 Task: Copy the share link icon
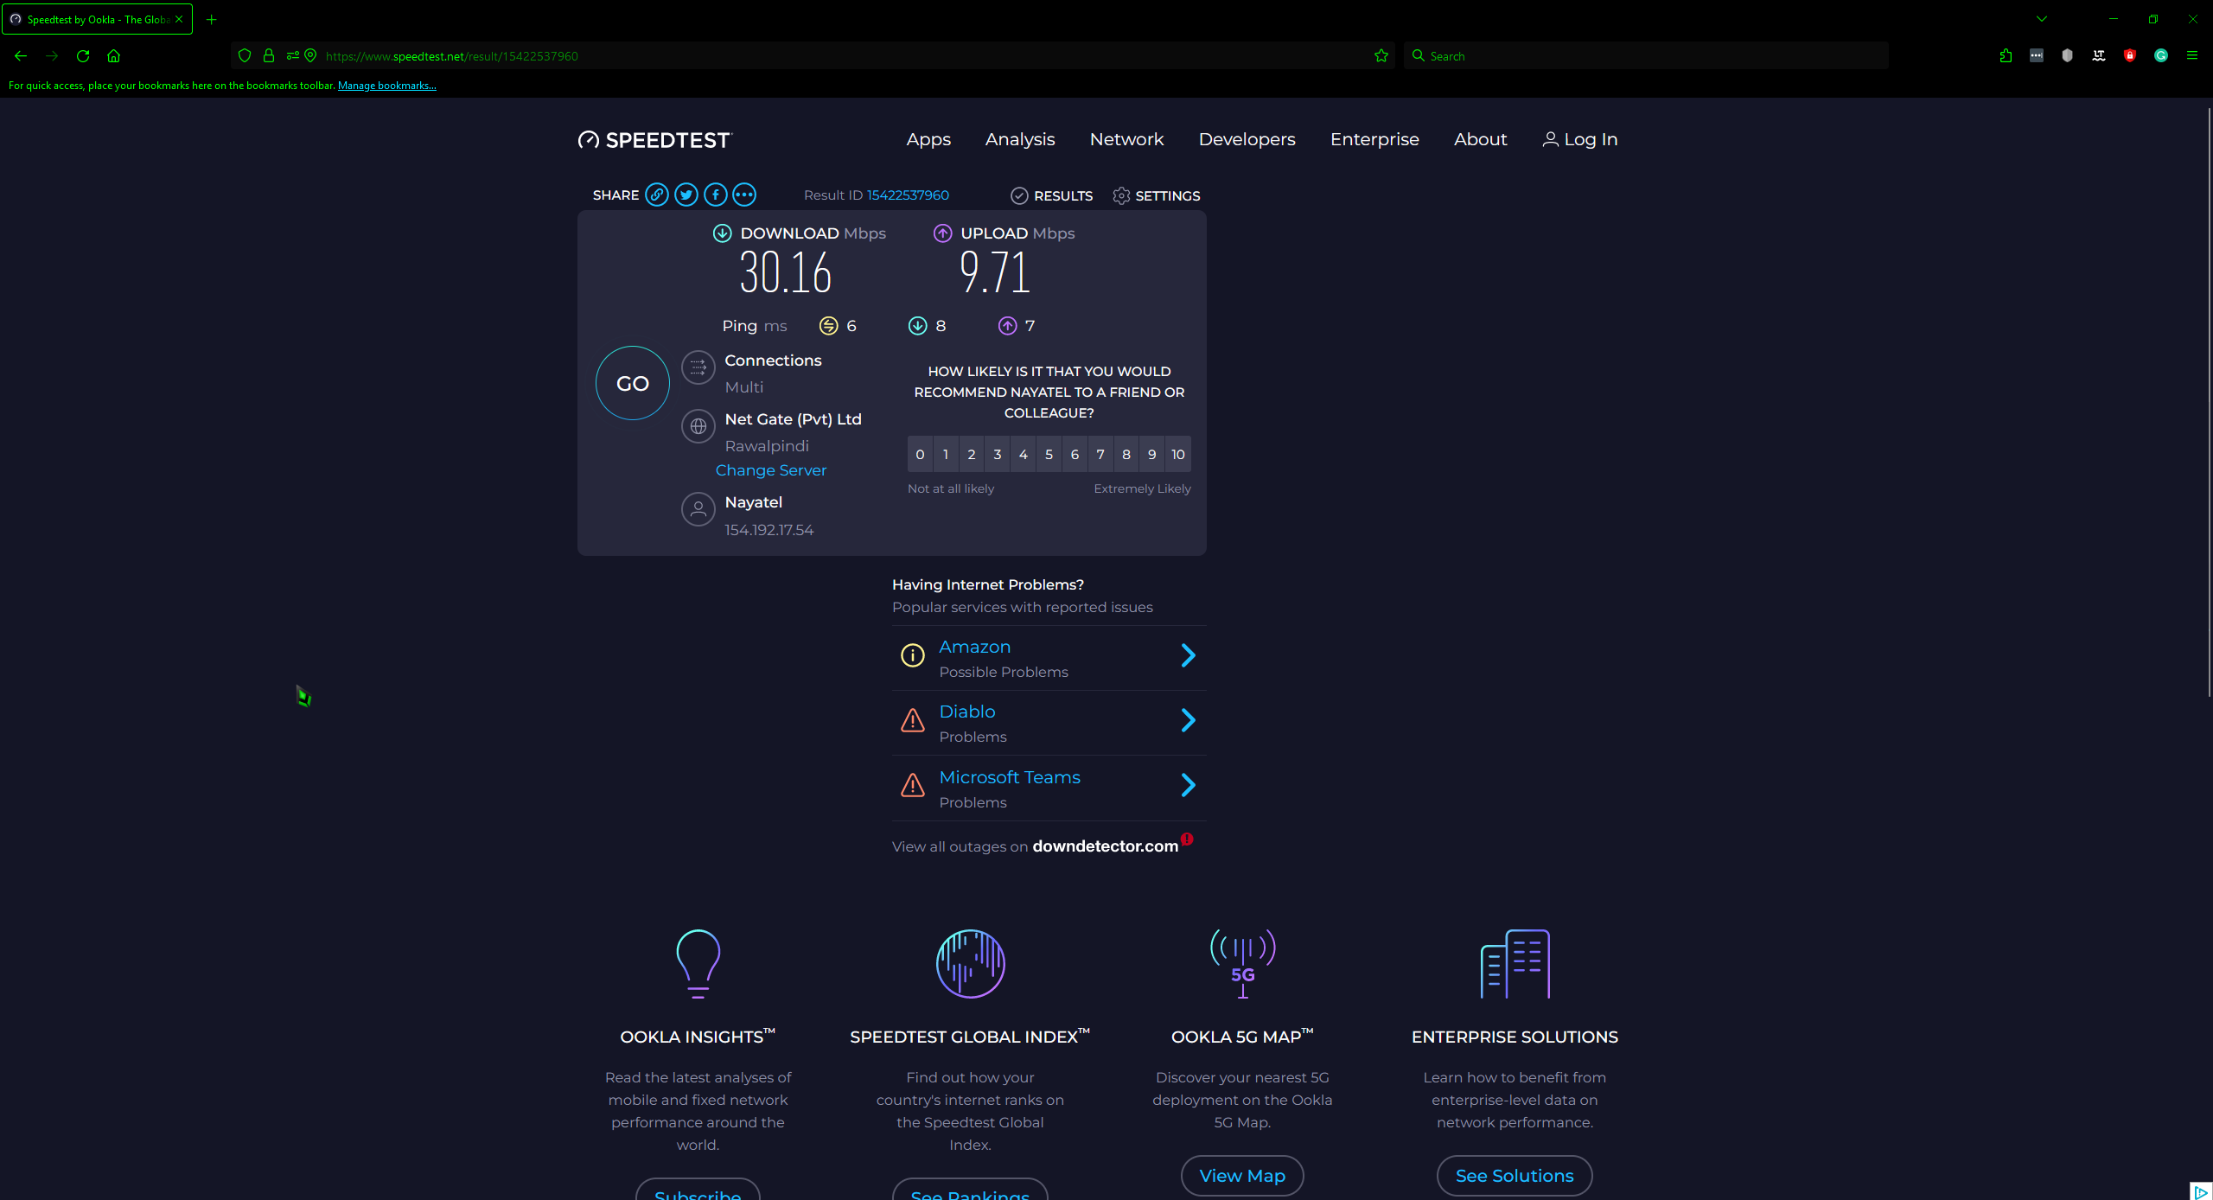[x=657, y=195]
